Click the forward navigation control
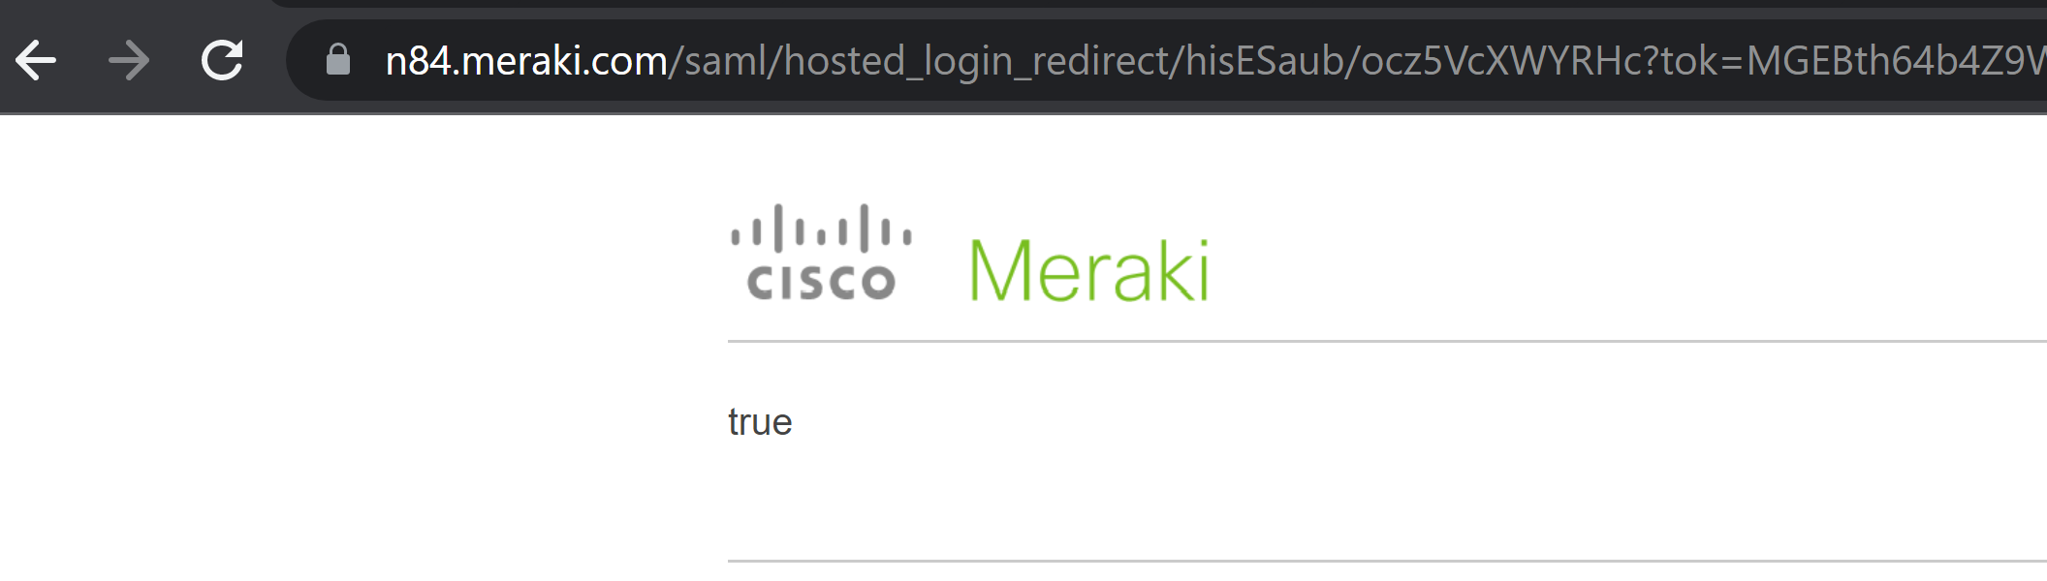This screenshot has height=581, width=2047. click(x=127, y=61)
